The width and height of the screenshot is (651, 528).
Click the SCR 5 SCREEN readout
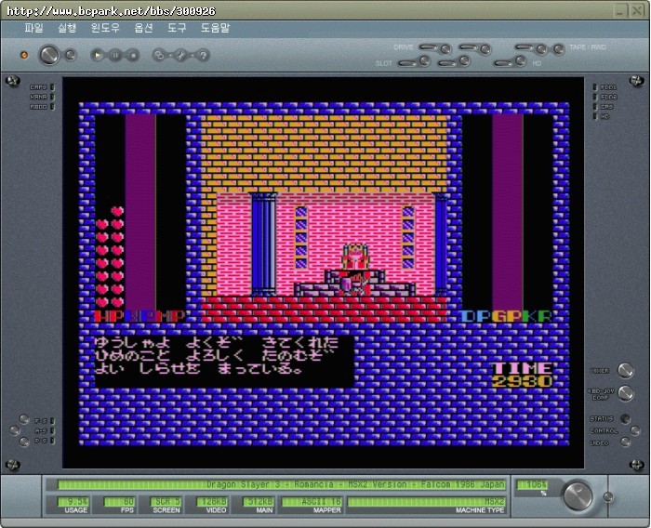point(166,502)
